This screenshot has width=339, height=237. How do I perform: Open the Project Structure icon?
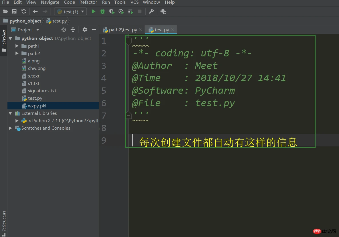coord(163,12)
